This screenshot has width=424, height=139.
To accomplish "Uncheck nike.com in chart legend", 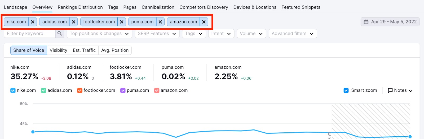I will tap(13, 90).
